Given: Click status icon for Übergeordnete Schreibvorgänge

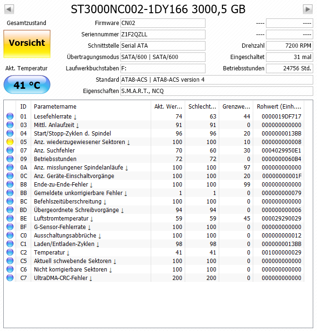Looking at the screenshot, I should tap(10, 210).
